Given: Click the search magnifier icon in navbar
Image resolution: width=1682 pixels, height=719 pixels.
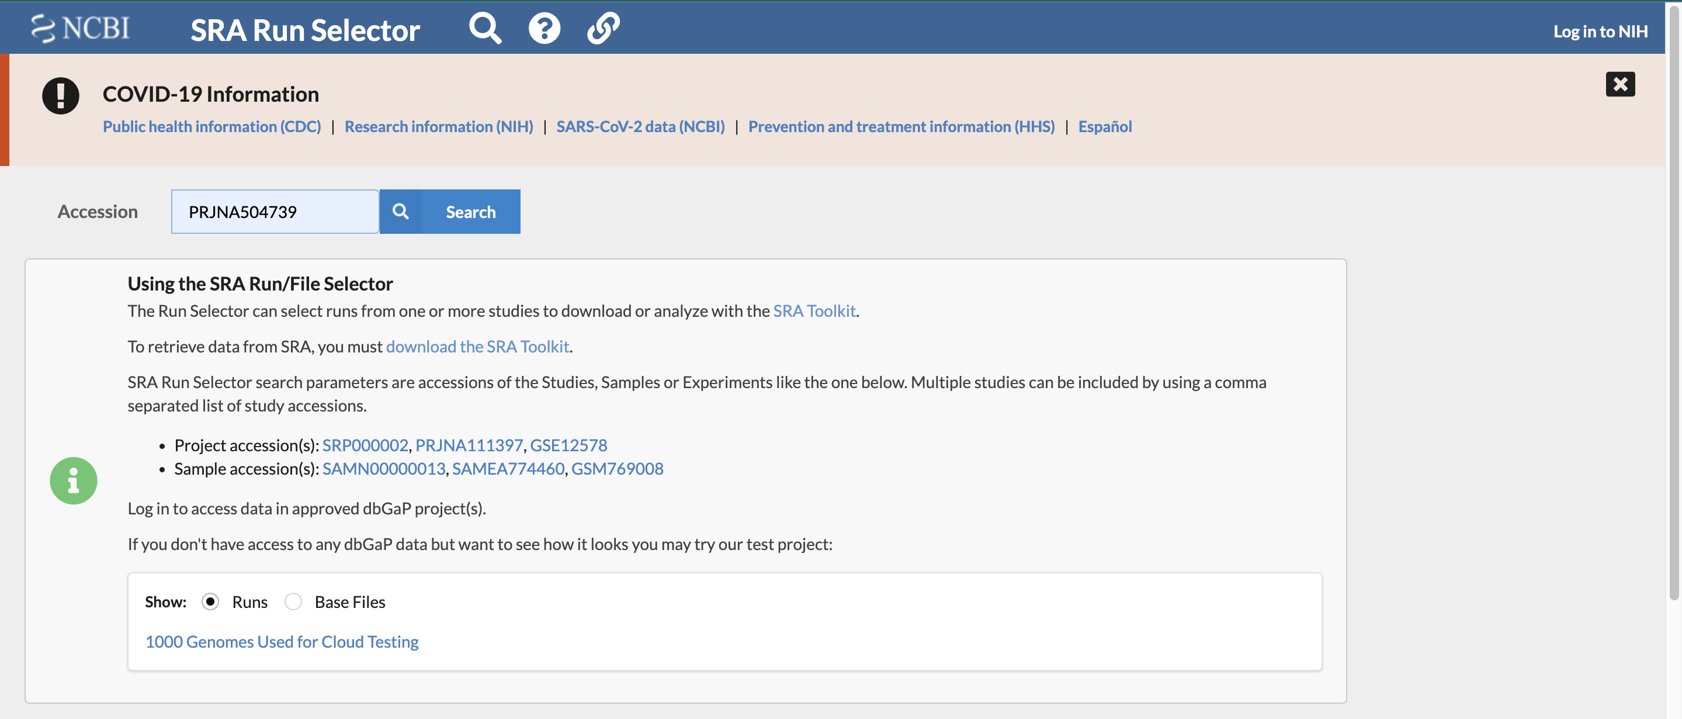Looking at the screenshot, I should click(486, 28).
